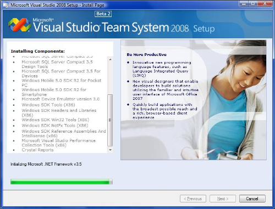
Task: Select 'Windows SDK Tools (X86)' item
Action: coord(48,105)
